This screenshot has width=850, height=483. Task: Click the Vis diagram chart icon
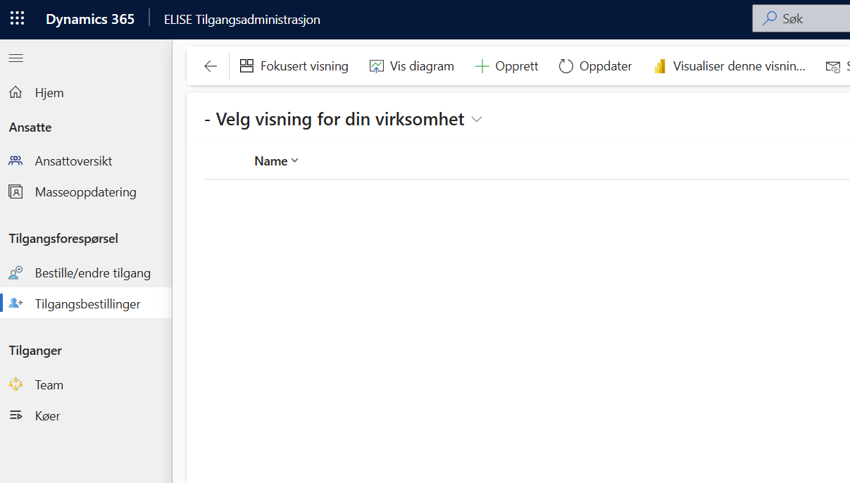pos(377,66)
